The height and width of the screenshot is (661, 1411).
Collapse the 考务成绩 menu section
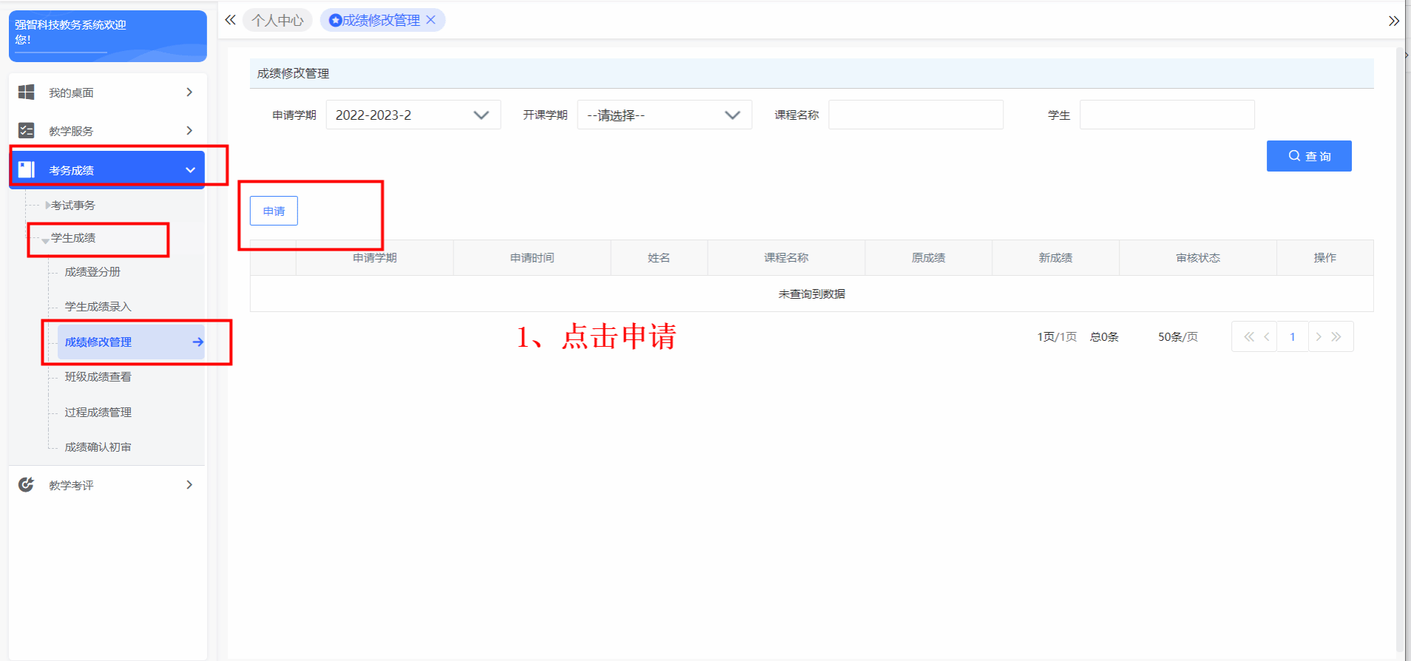190,170
